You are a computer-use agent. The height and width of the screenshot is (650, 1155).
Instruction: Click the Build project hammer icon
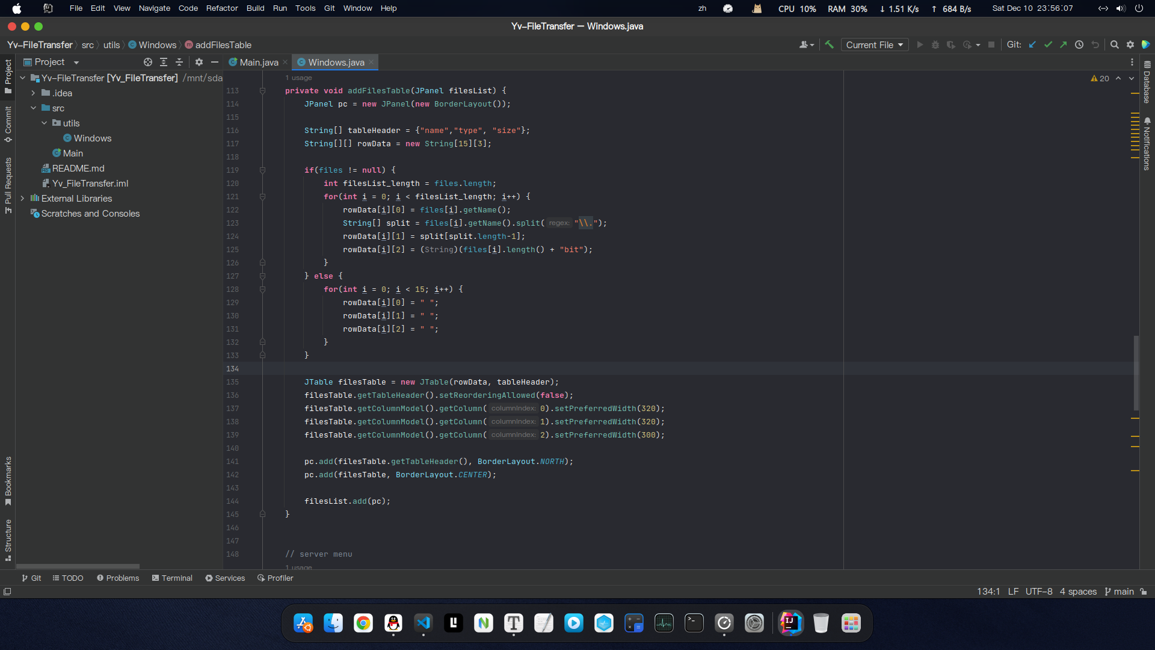[829, 45]
